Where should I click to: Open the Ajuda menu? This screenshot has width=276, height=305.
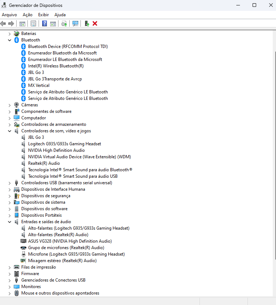(60, 15)
